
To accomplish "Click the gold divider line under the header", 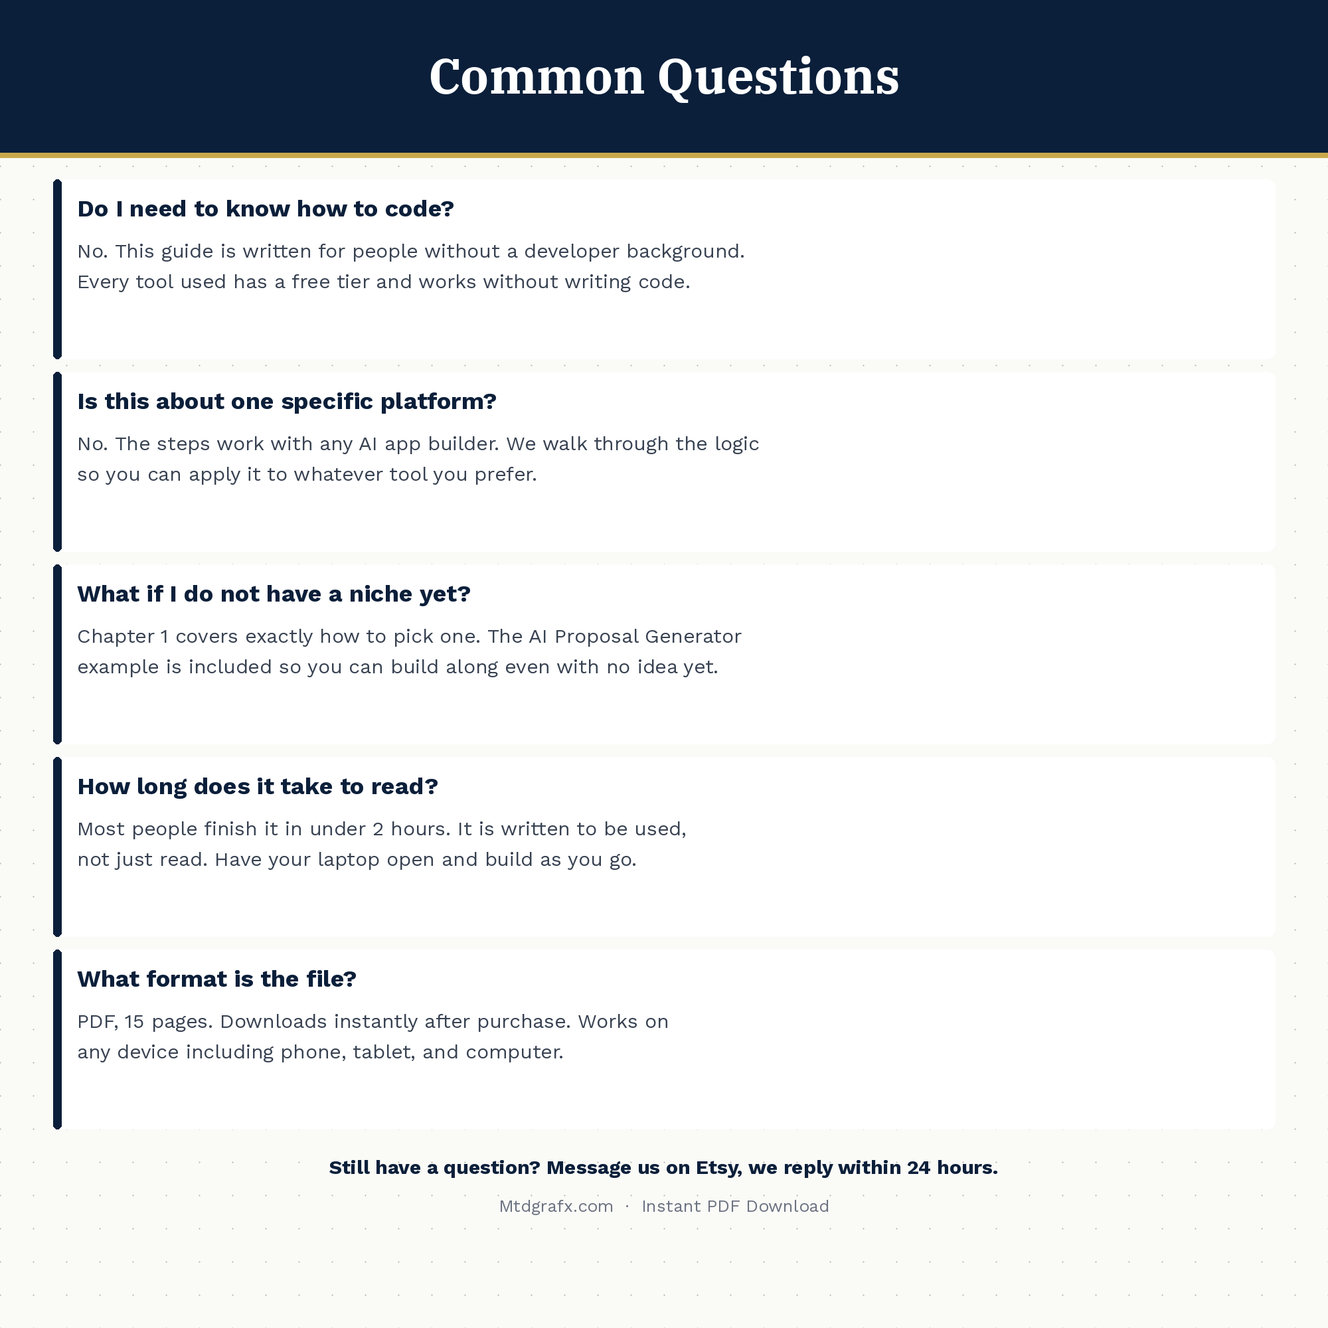I will tap(663, 155).
